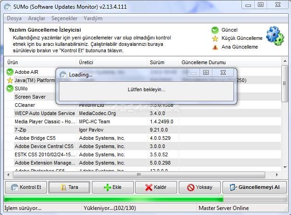The height and width of the screenshot is (215, 291).
Task: Click the İşlem sürüyor status text
Action: (x=23, y=208)
